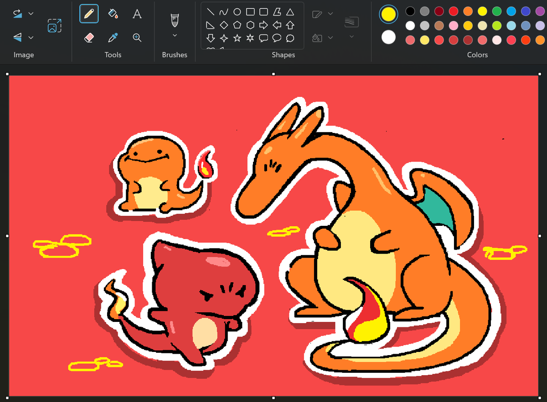547x402 pixels.
Task: Click the white secondary color circle
Action: tap(388, 37)
